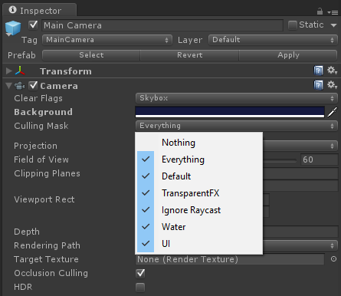Open the Inspector panel options menu

pos(333,12)
